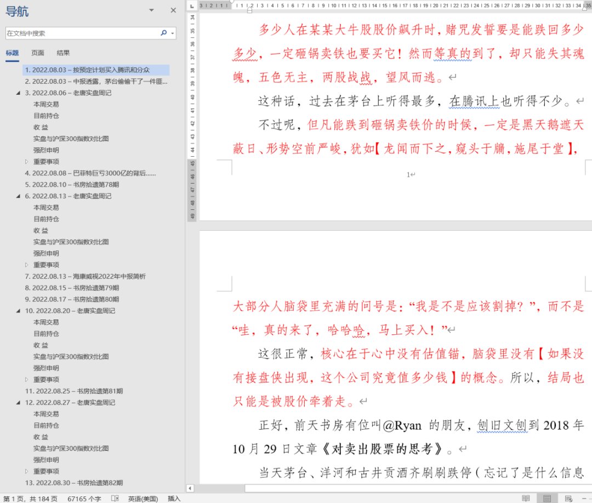Switch to Print Layout view icon
592x503 pixels.
click(x=547, y=499)
